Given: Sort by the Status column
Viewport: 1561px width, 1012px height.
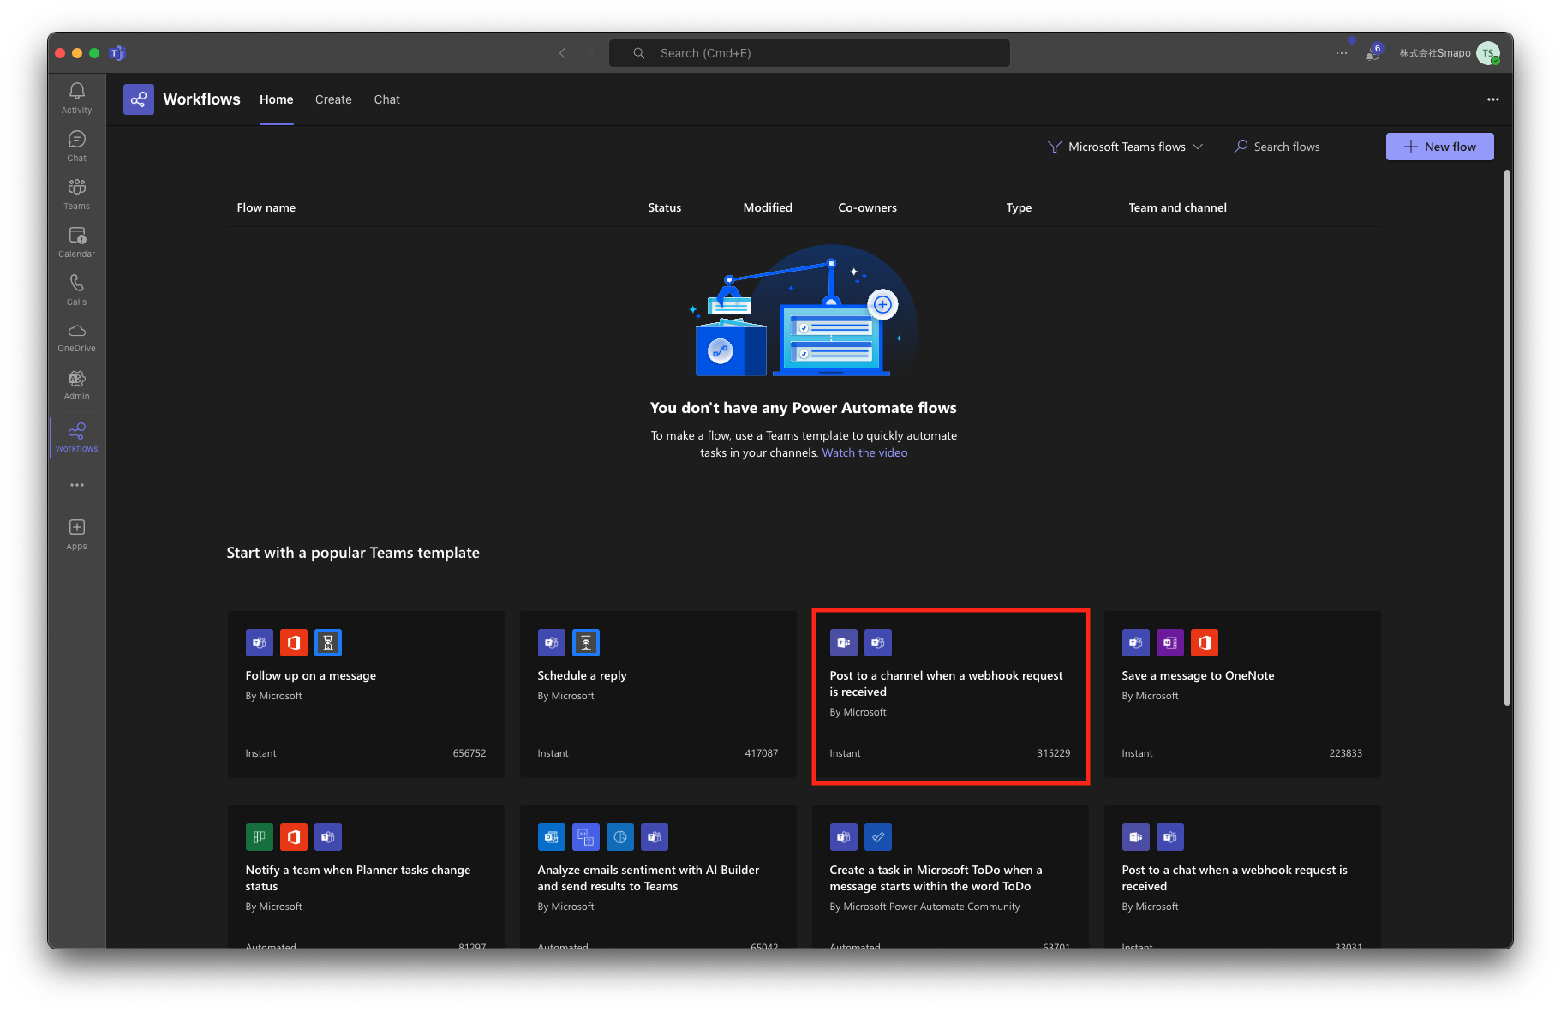Looking at the screenshot, I should (x=665, y=207).
